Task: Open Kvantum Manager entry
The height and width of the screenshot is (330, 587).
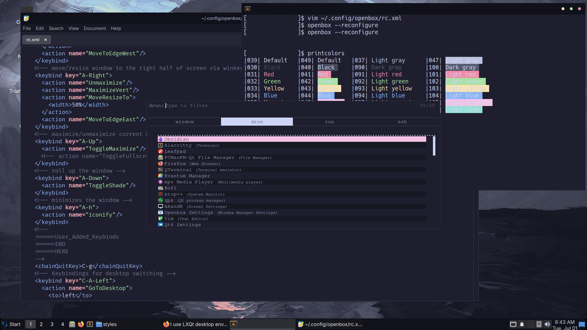Action: 292,176
